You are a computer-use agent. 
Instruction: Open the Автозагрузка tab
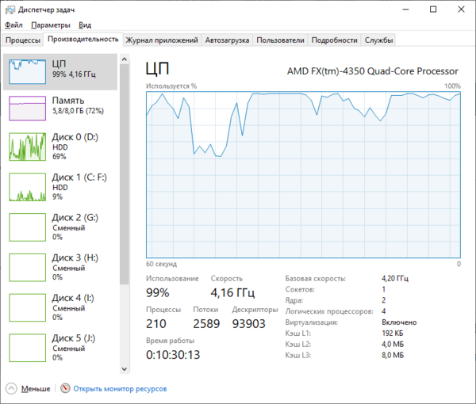click(x=227, y=40)
